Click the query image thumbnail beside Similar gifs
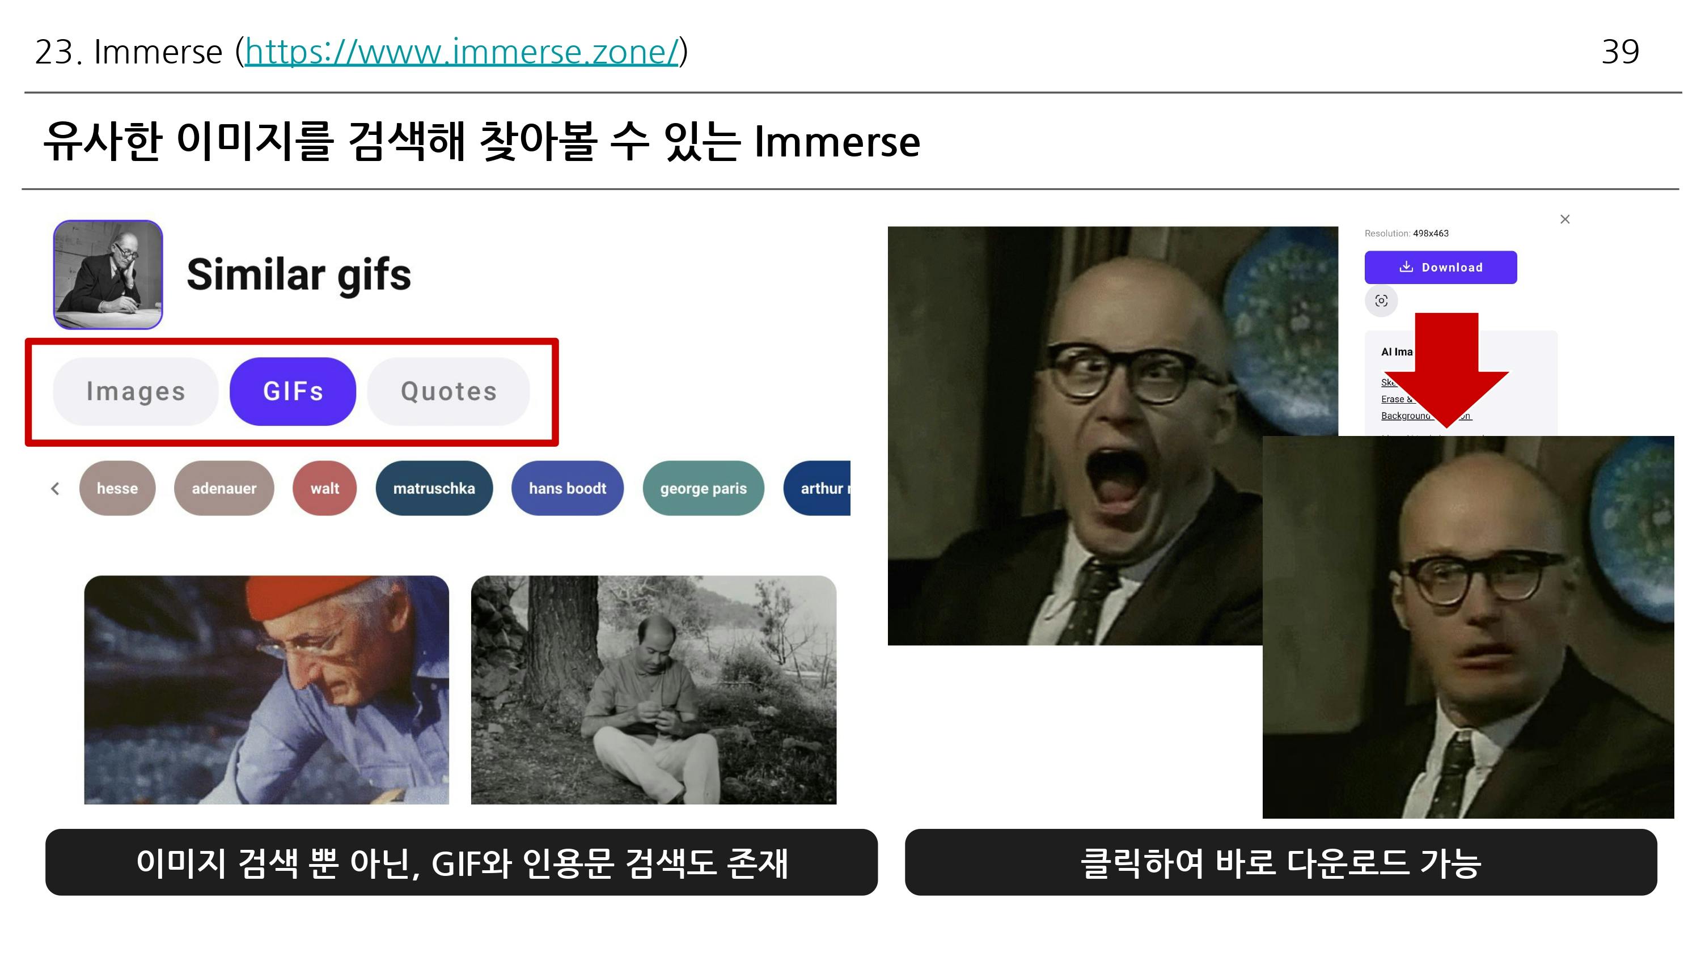Screen dimensions: 1701x957 (108, 275)
